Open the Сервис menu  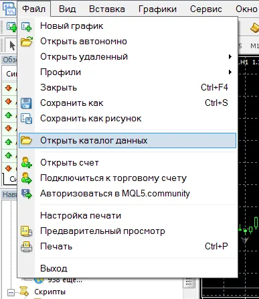pos(205,9)
